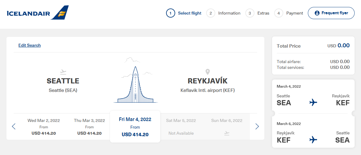The height and width of the screenshot is (155, 361).
Task: Go to step 2 Information
Action: coord(223,13)
